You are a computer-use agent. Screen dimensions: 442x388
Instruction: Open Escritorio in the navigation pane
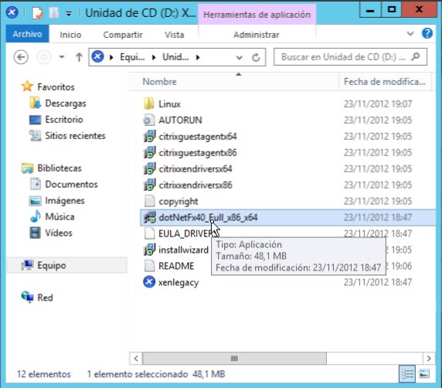(64, 120)
